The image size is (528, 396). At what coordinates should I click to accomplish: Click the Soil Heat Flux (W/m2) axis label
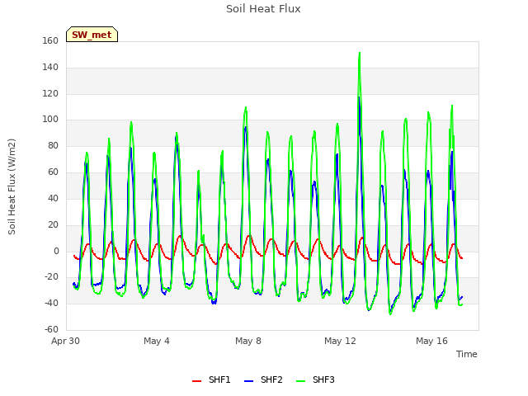click(12, 186)
